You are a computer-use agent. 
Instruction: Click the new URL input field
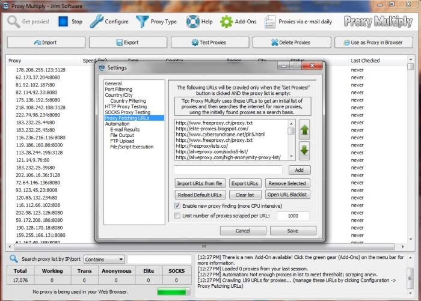tap(228, 170)
